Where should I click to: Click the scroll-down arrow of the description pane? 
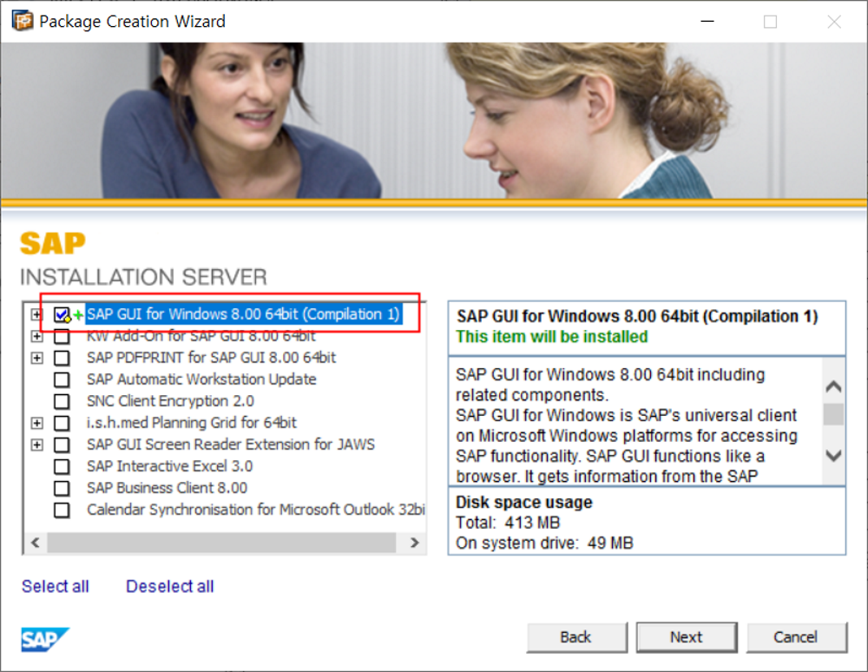(x=834, y=455)
